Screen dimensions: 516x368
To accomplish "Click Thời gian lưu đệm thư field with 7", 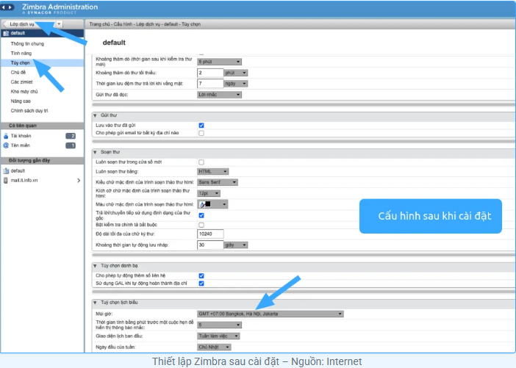I will tap(210, 84).
